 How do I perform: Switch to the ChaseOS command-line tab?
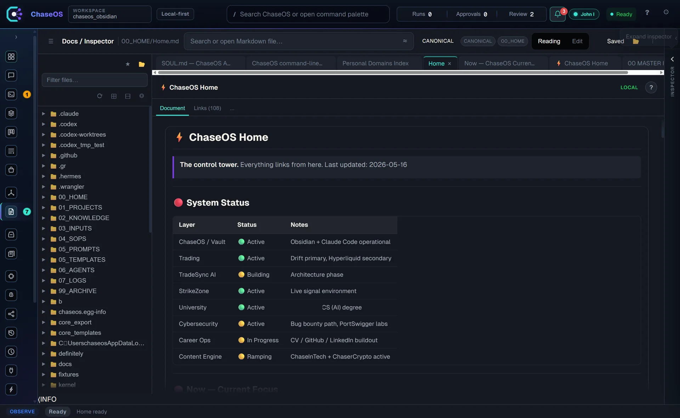291,63
